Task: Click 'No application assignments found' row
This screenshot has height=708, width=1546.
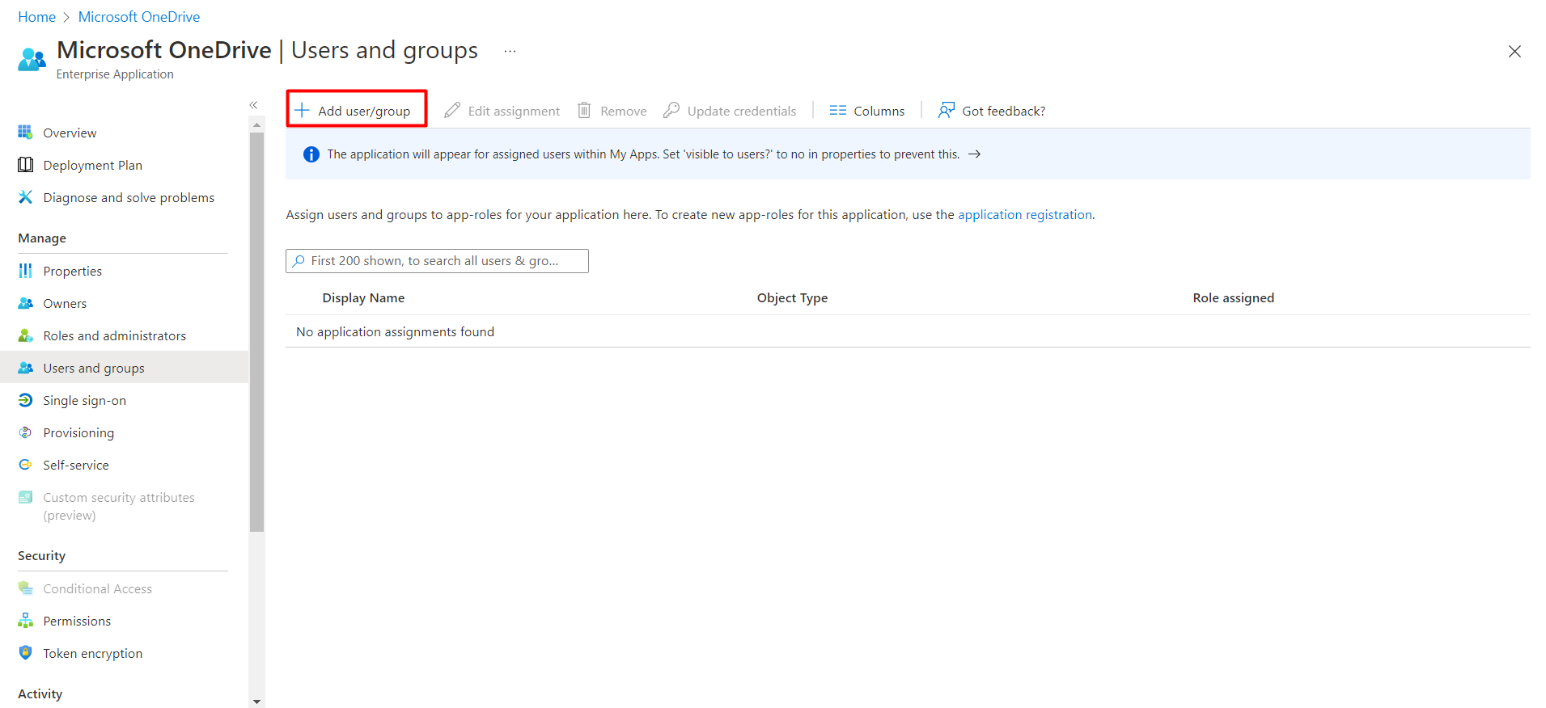Action: click(x=908, y=331)
